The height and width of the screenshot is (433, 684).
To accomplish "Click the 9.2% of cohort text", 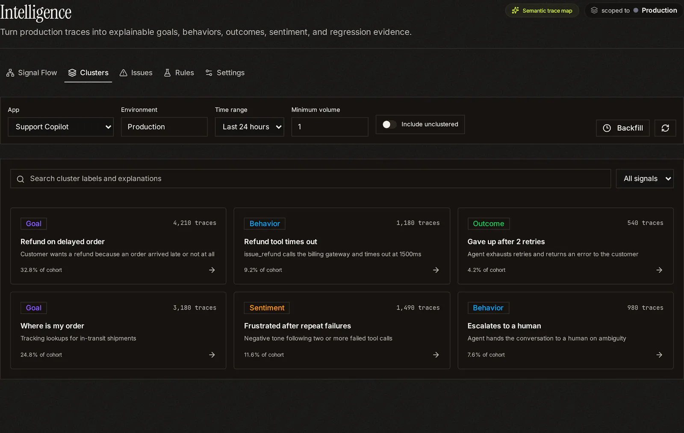I will pyautogui.click(x=263, y=270).
